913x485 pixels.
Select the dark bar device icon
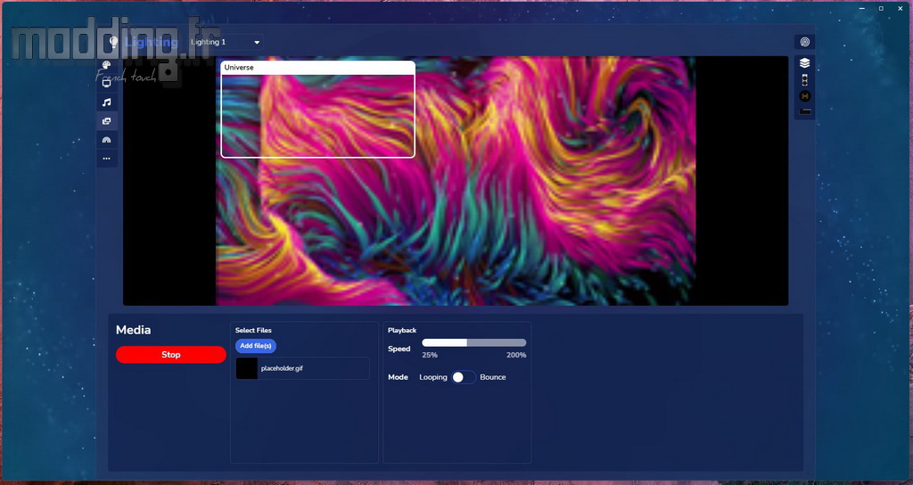pos(805,111)
